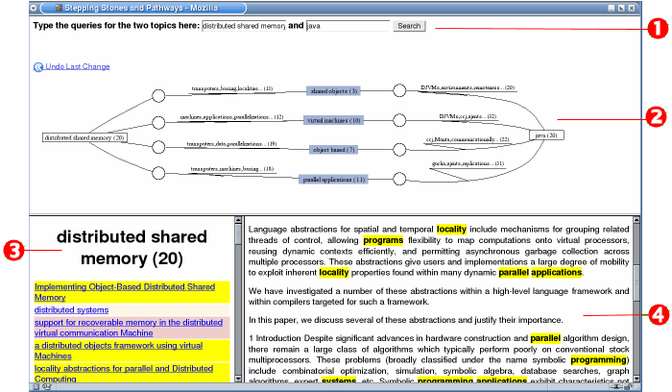
Task: Click document text pane scrollbar down arrow
Action: click(636, 379)
